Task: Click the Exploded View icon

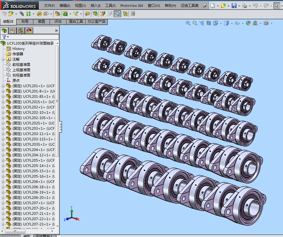Action: 103,14
